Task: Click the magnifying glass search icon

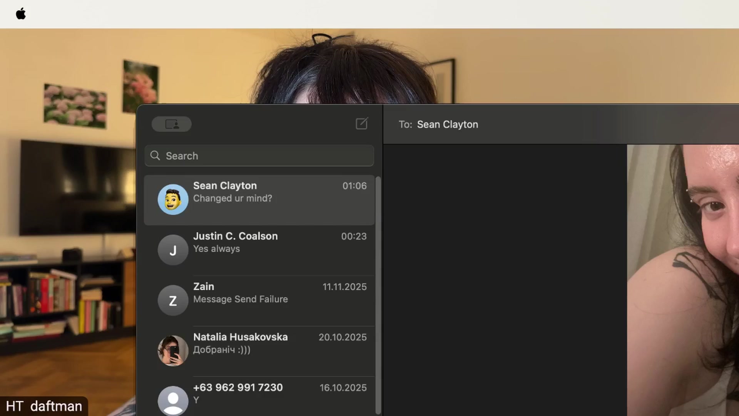Action: pos(155,155)
